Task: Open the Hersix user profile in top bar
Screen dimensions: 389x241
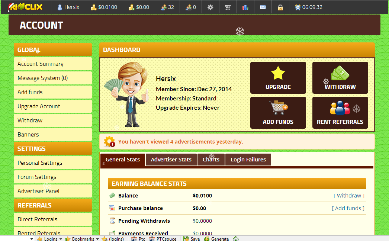Action: pos(68,7)
